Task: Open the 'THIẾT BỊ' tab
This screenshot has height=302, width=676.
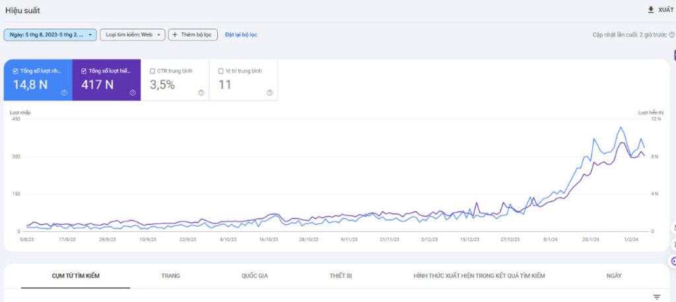Action: [341, 276]
